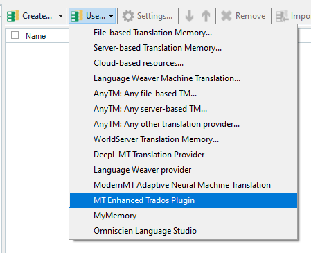The width and height of the screenshot is (311, 253).
Task: Choose Server-based Translation Memory...
Action: point(184,48)
